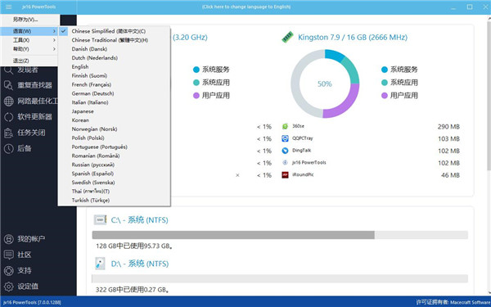Open the 软件更新器 refresh icon
The image size is (491, 307).
(x=8, y=117)
